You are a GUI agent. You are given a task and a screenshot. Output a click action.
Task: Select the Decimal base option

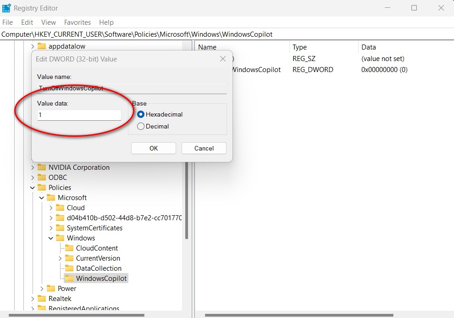click(141, 126)
